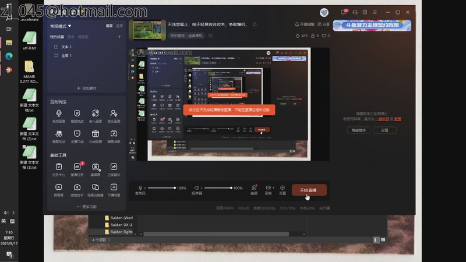Viewport: 466px width, 262px height.
Task: Click the taskbar clock showing 7:10
Action: pyautogui.click(x=9, y=238)
